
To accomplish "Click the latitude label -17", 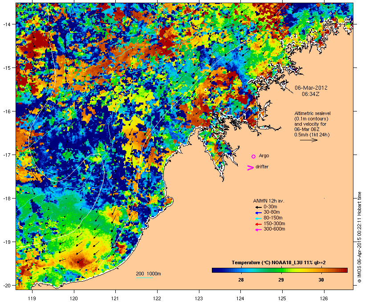I will [7, 155].
